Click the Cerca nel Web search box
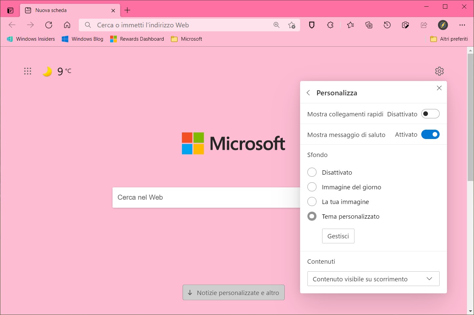474x315 pixels. pyautogui.click(x=206, y=197)
